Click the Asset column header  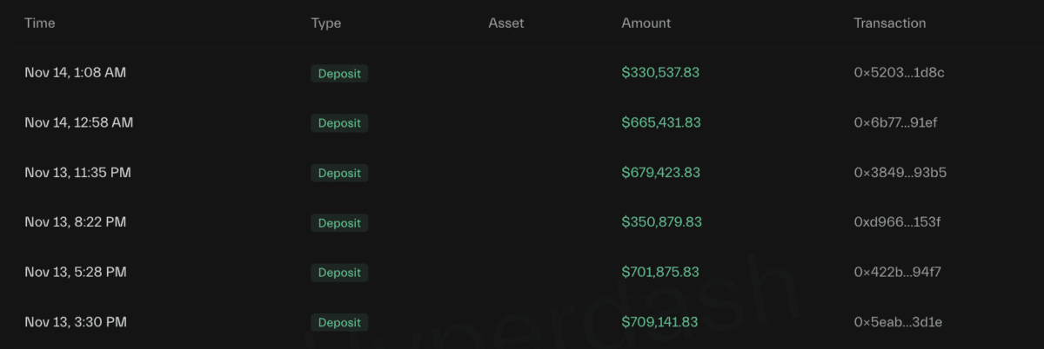tap(506, 23)
